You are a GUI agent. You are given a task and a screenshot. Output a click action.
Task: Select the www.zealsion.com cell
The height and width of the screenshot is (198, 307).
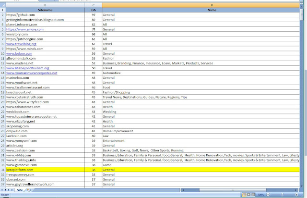[x=45, y=150]
